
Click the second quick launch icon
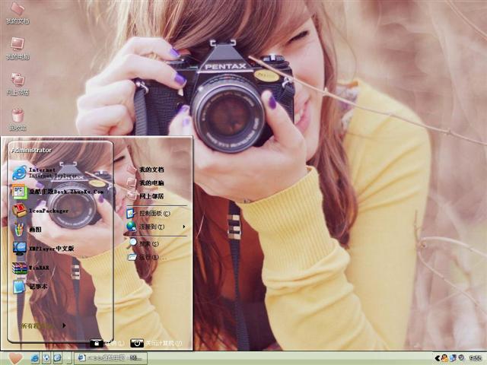(x=46, y=358)
